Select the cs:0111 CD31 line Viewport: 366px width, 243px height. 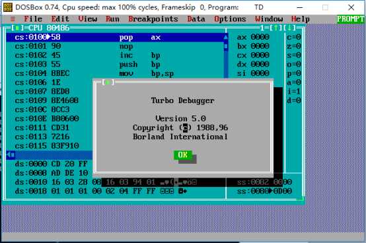tap(50, 127)
